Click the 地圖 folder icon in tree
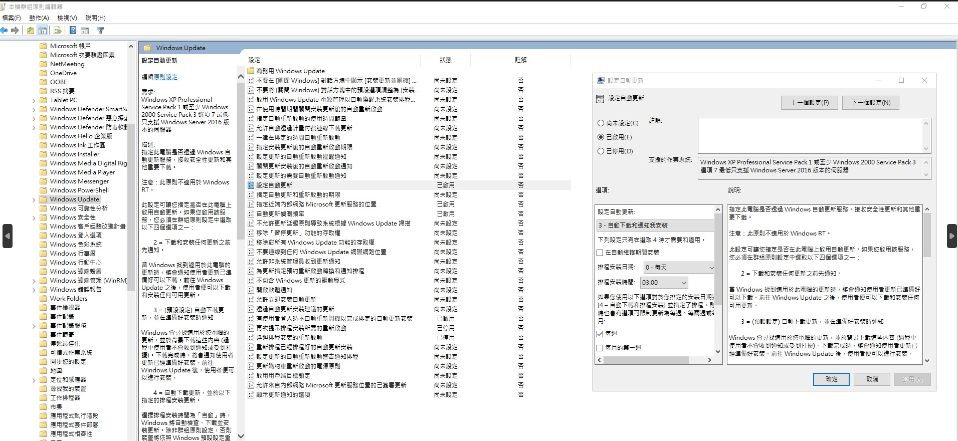The width and height of the screenshot is (958, 441). [x=43, y=371]
